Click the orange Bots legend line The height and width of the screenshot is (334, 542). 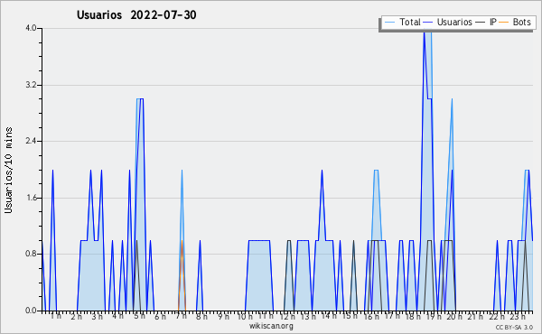[504, 22]
